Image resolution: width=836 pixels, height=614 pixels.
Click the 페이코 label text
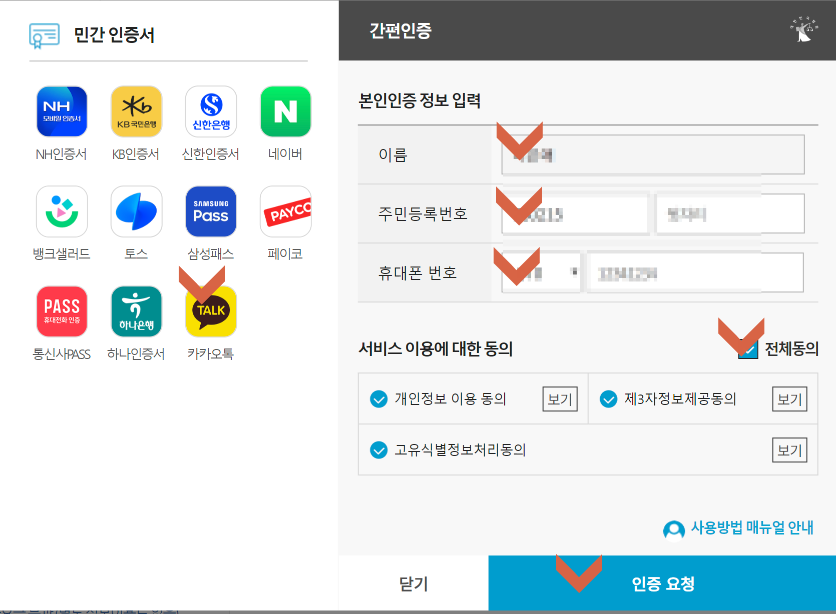285,254
